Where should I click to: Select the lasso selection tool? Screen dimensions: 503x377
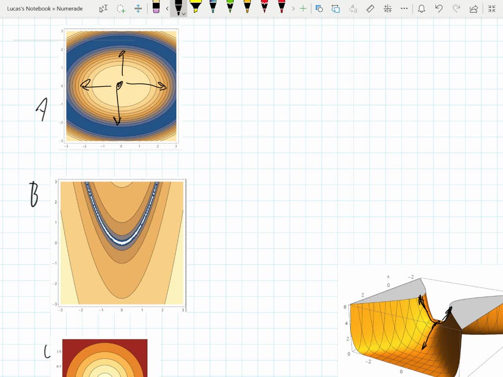(121, 8)
